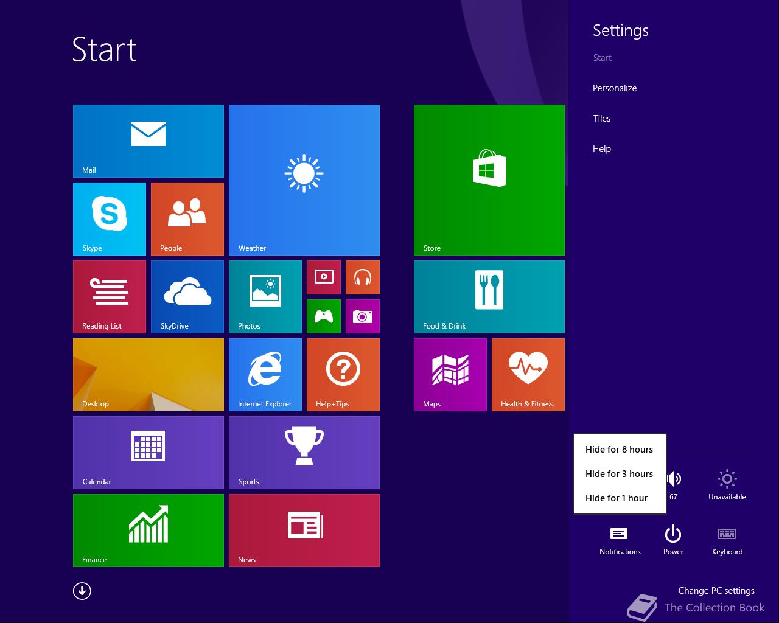The width and height of the screenshot is (779, 623).
Task: Show all apps with the down arrow
Action: click(82, 591)
